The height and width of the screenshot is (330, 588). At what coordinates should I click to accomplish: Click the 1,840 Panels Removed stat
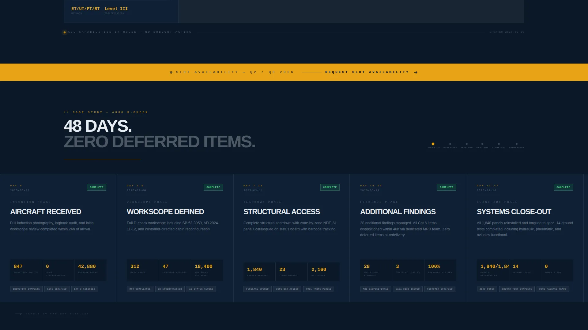tap(259, 272)
